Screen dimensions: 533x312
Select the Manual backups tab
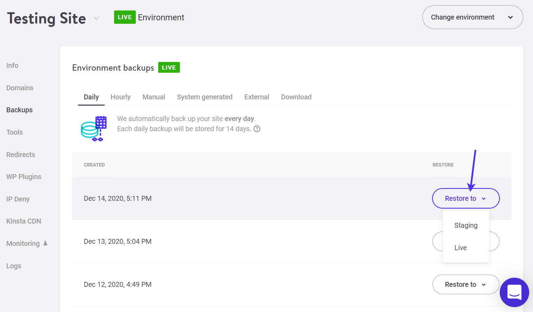(x=154, y=97)
